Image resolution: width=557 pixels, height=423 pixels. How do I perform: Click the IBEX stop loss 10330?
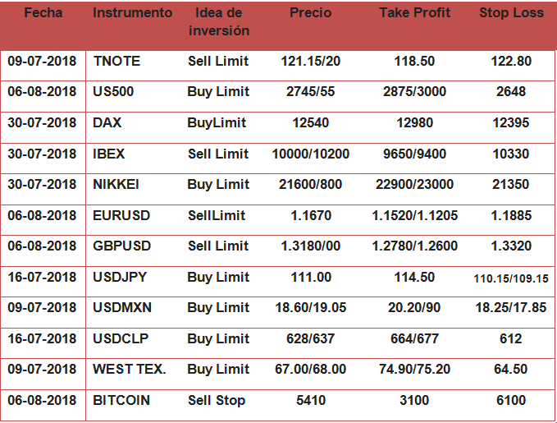tap(511, 154)
